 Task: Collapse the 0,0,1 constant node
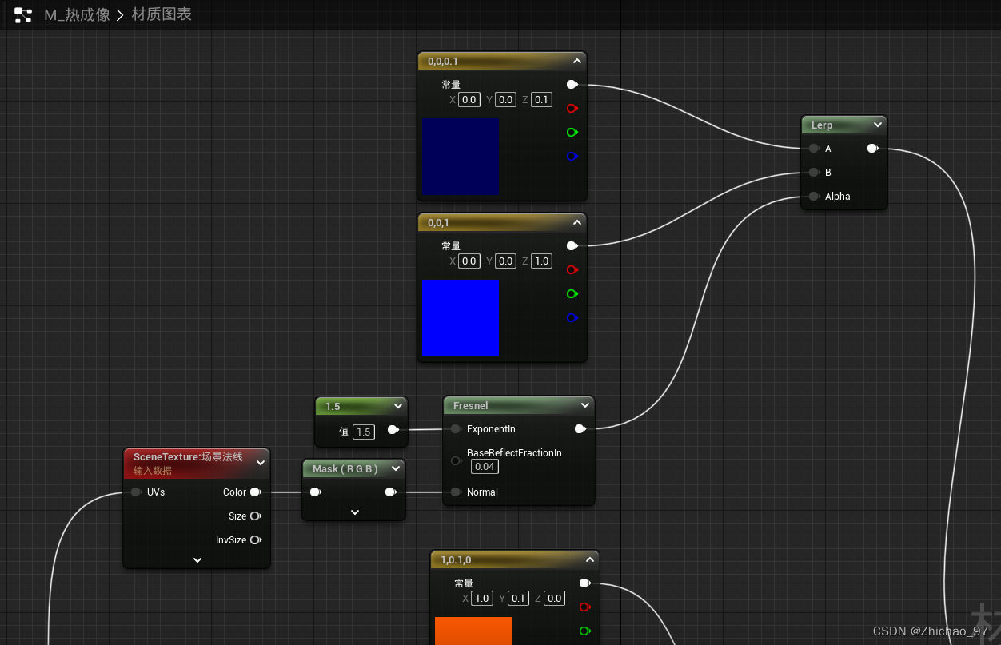coord(577,222)
